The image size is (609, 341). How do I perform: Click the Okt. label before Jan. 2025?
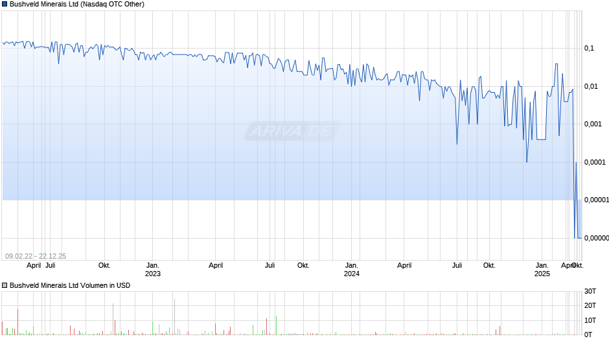[489, 266]
